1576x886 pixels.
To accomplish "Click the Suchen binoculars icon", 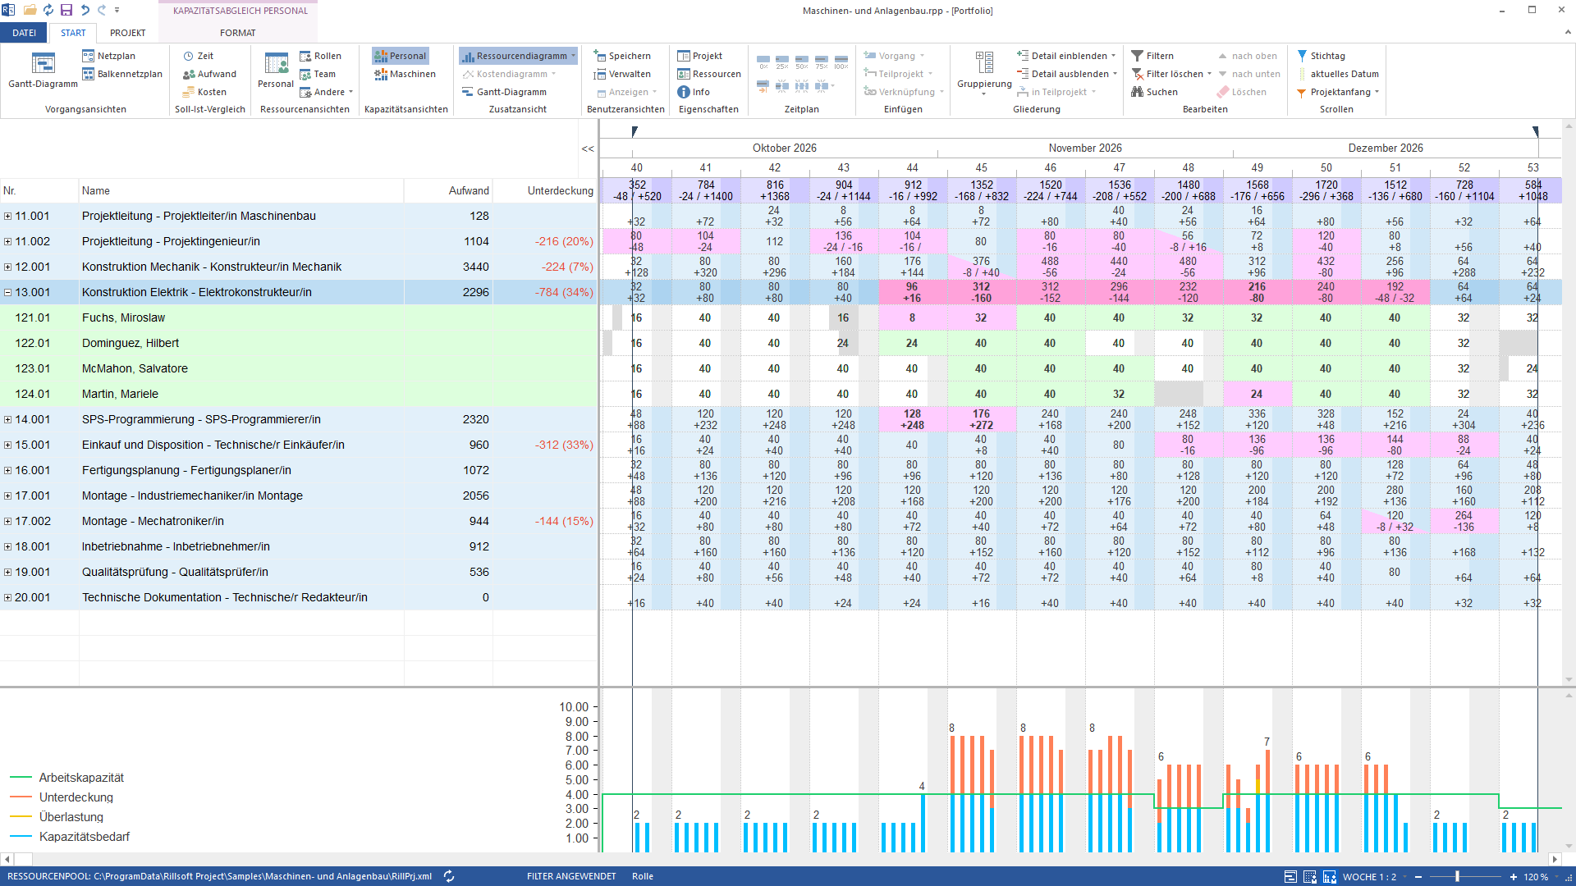I will click(1137, 92).
